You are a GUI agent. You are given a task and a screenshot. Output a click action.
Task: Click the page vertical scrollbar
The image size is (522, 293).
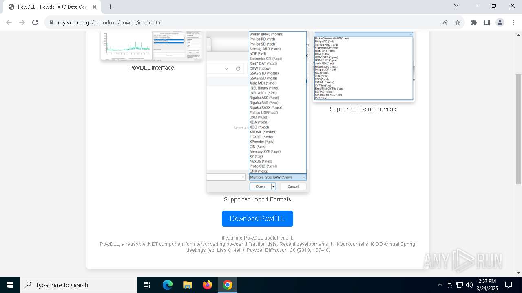pyautogui.click(x=518, y=129)
